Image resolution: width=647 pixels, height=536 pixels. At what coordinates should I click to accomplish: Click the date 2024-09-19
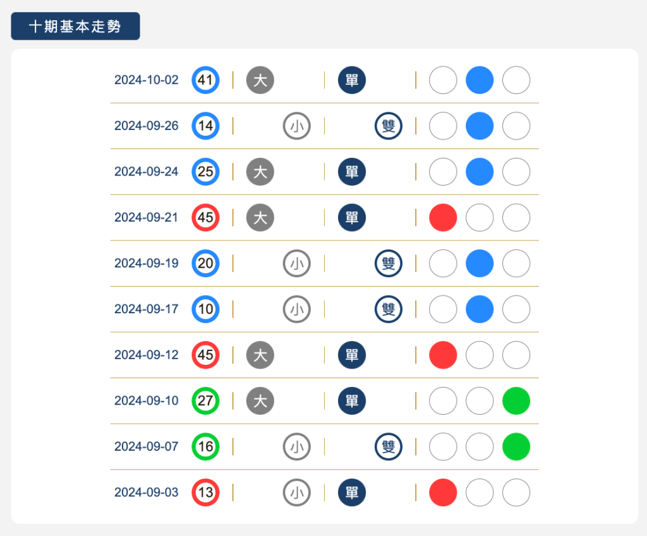coord(147,263)
